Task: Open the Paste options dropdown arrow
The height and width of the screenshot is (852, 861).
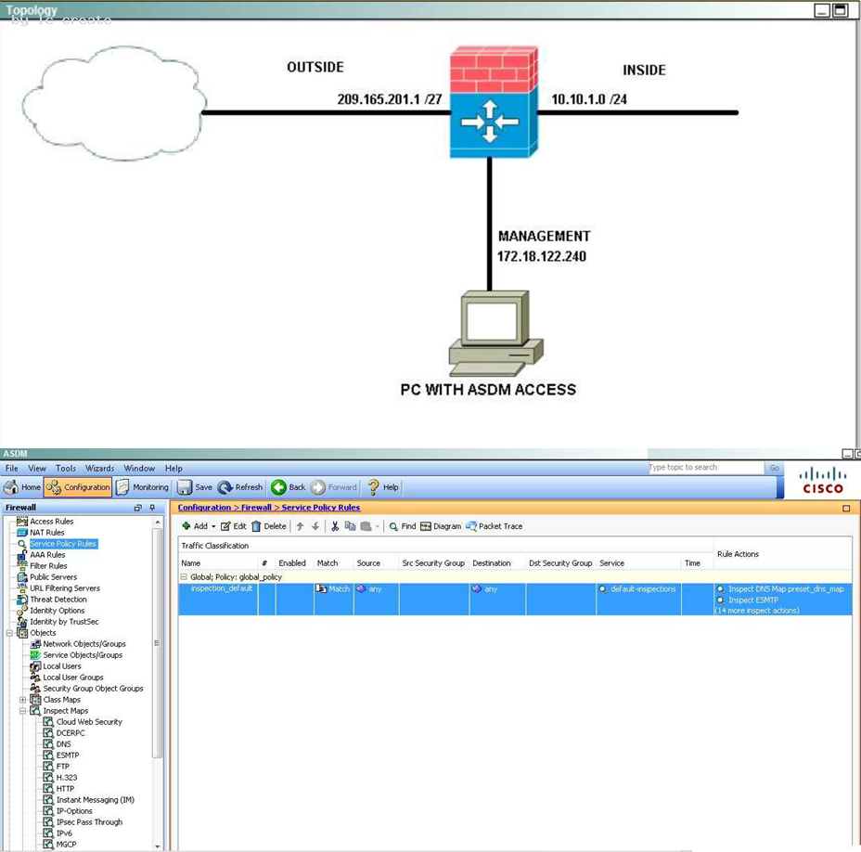Action: click(378, 526)
